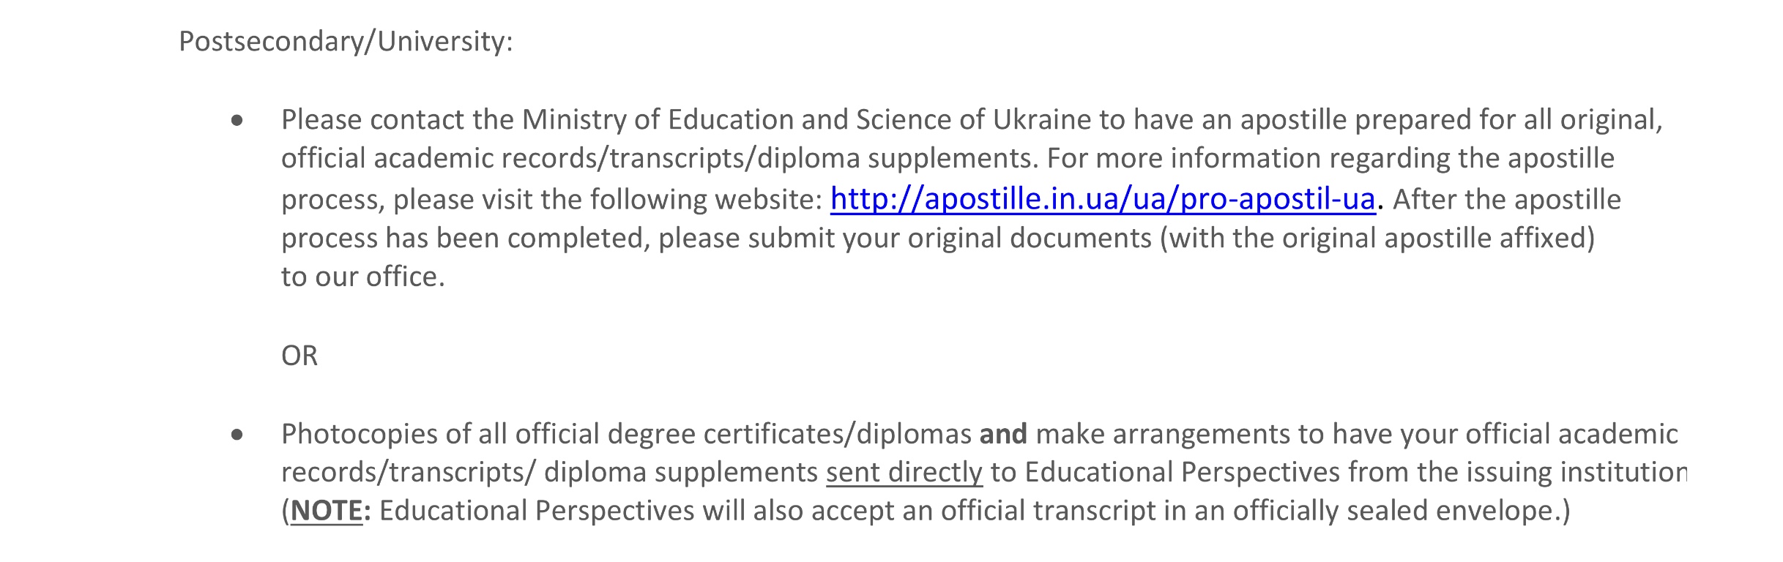
Task: Click 'After the apostille' following the link
Action: tap(1506, 199)
